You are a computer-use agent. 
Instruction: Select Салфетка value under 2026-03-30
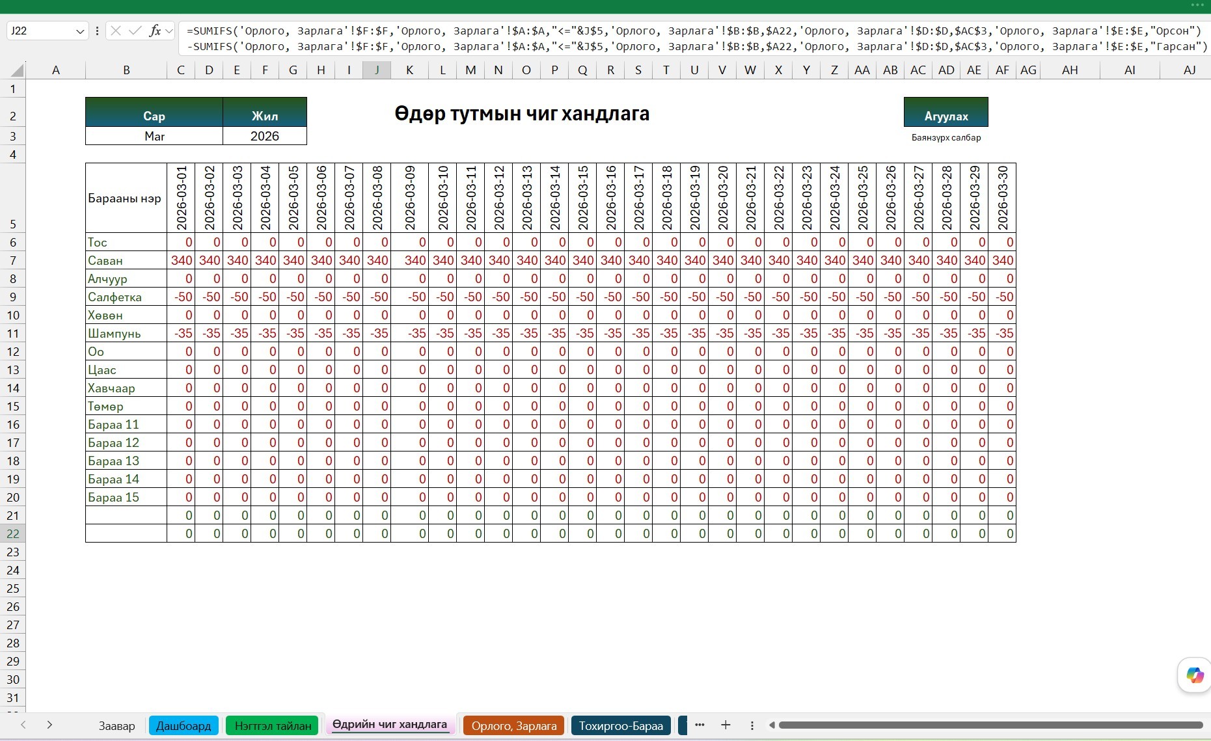coord(1002,297)
